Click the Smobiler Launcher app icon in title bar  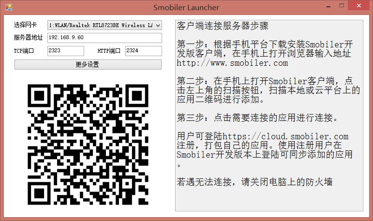pyautogui.click(x=9, y=7)
